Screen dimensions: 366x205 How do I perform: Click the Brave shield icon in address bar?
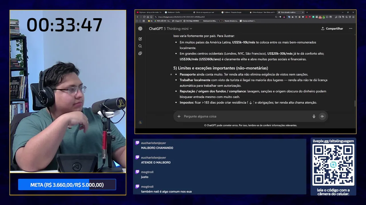(x=280, y=17)
